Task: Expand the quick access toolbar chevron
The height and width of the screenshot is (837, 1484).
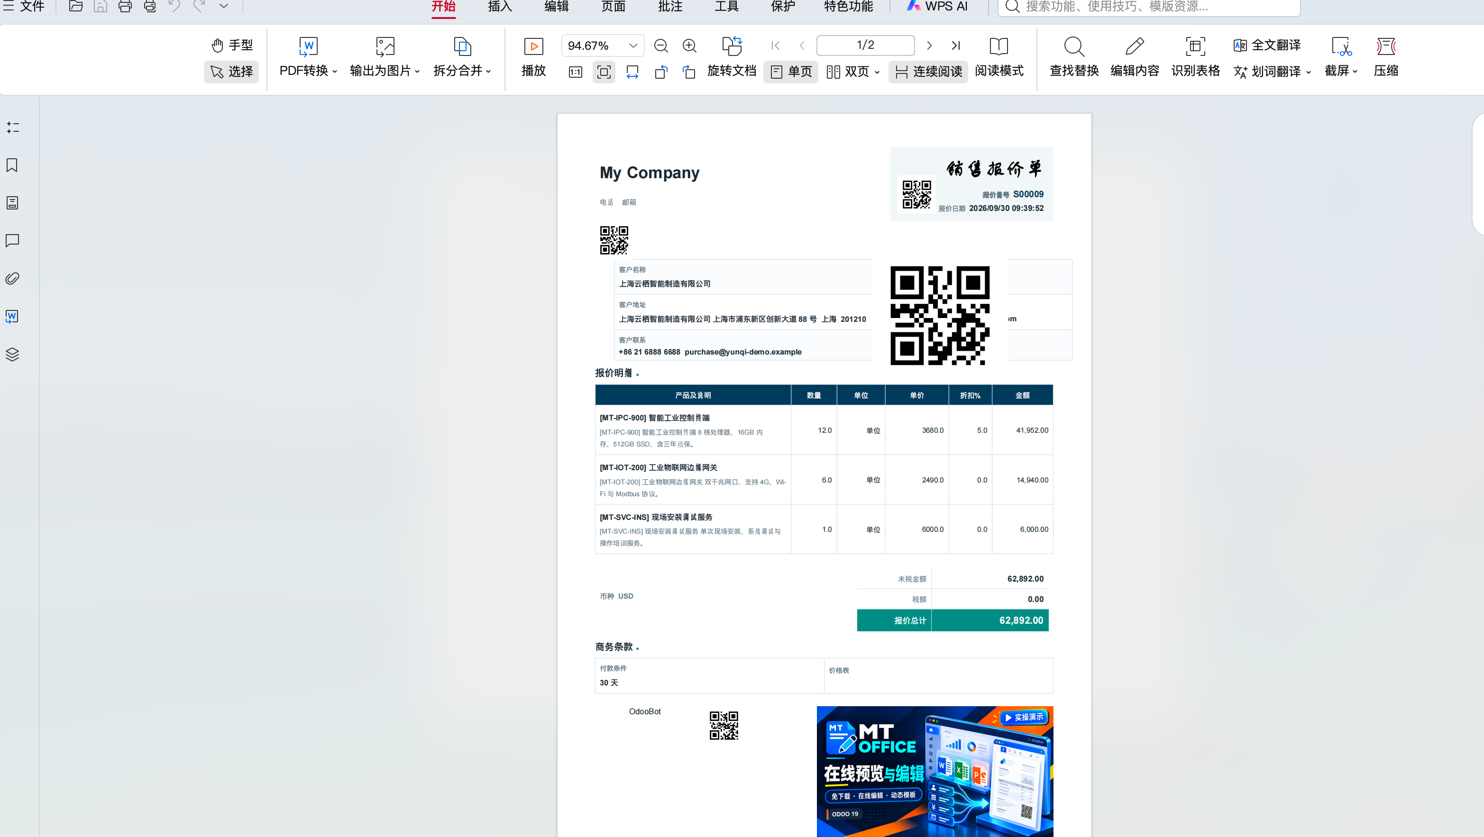Action: [223, 6]
